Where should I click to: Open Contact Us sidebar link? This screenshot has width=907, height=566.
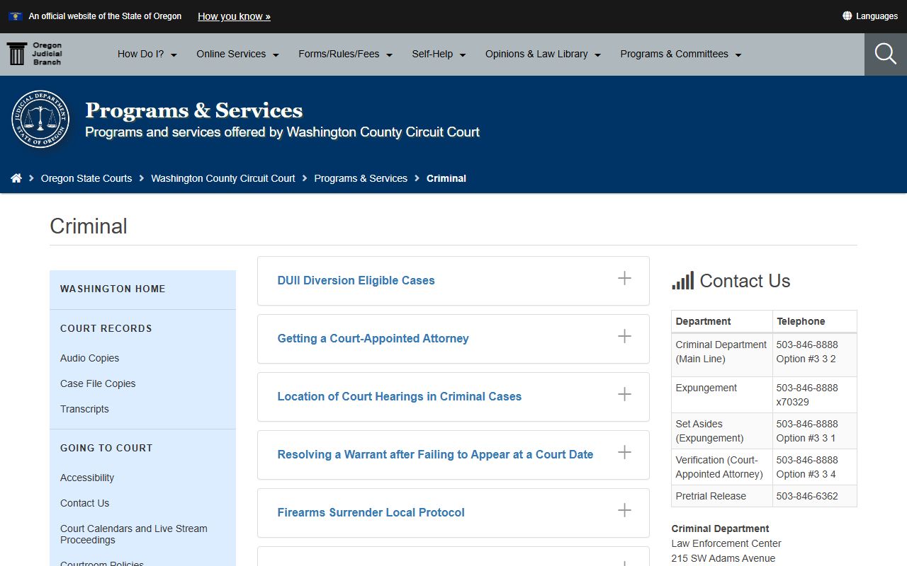[84, 503]
